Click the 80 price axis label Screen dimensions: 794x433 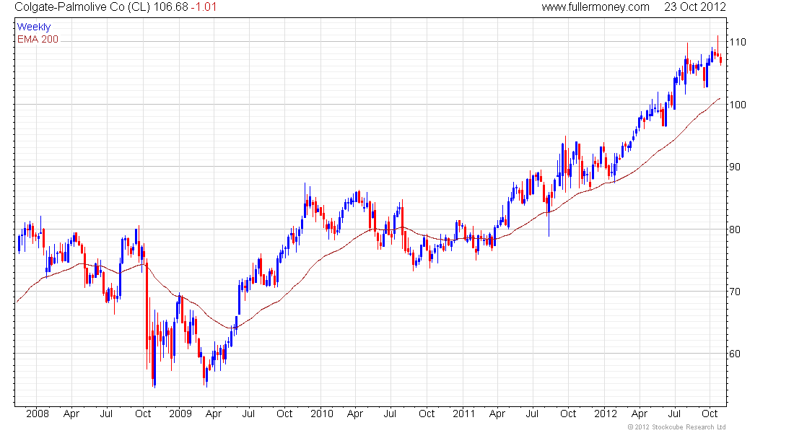click(735, 229)
